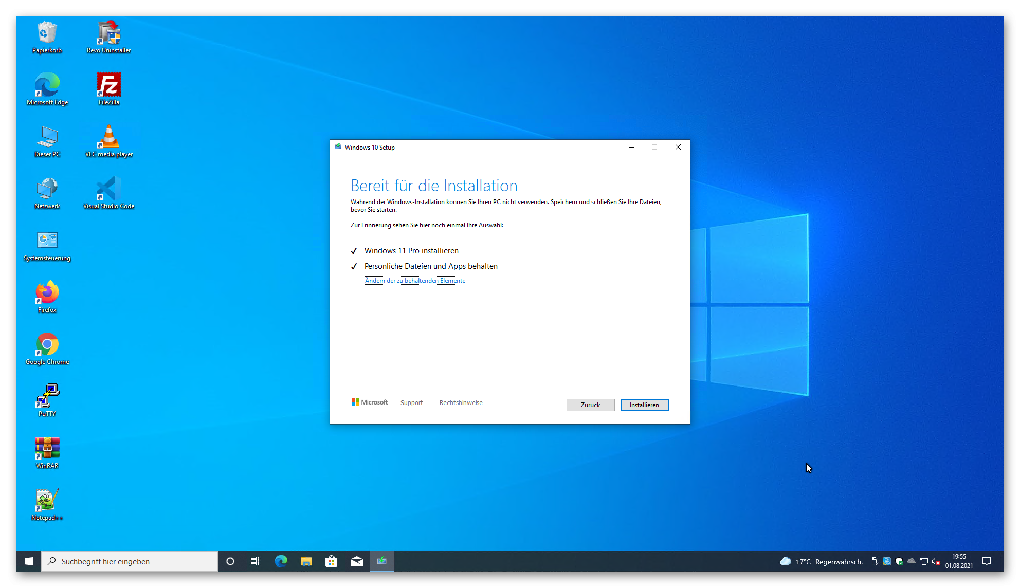
Task: Click the taskbar clock showing 19:55
Action: click(x=959, y=561)
